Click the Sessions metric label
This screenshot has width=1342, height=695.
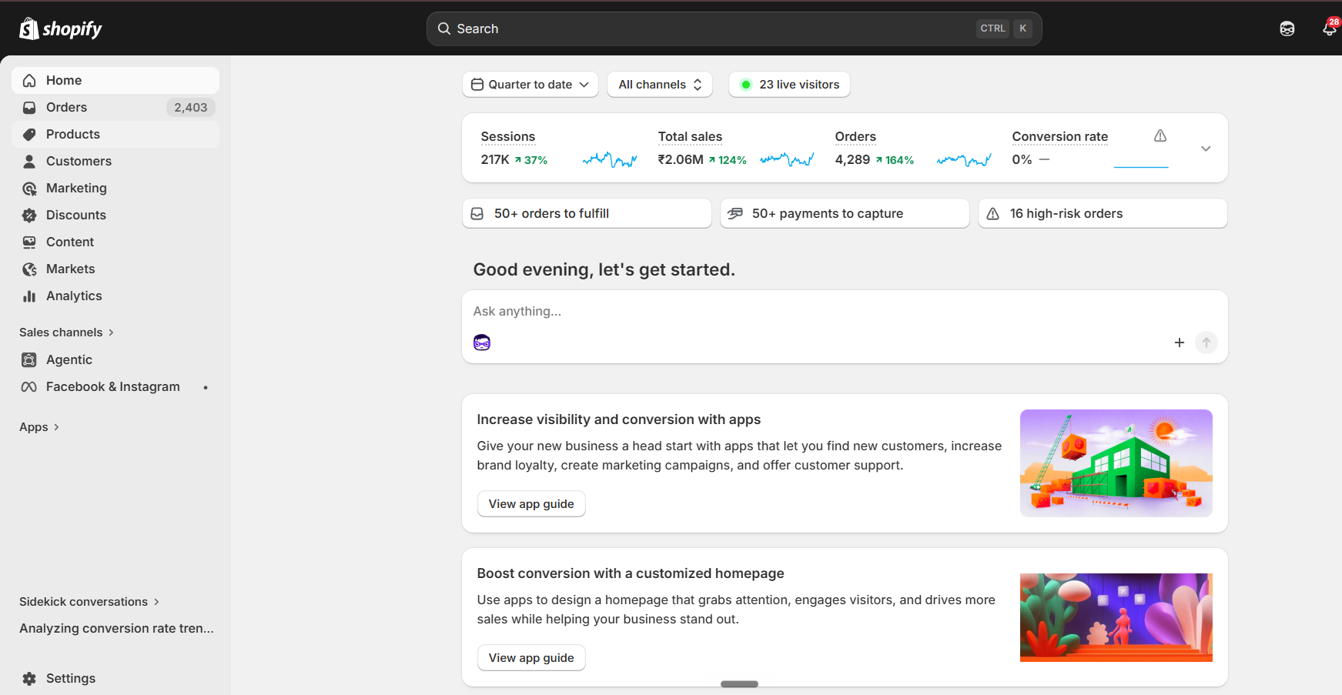(507, 136)
